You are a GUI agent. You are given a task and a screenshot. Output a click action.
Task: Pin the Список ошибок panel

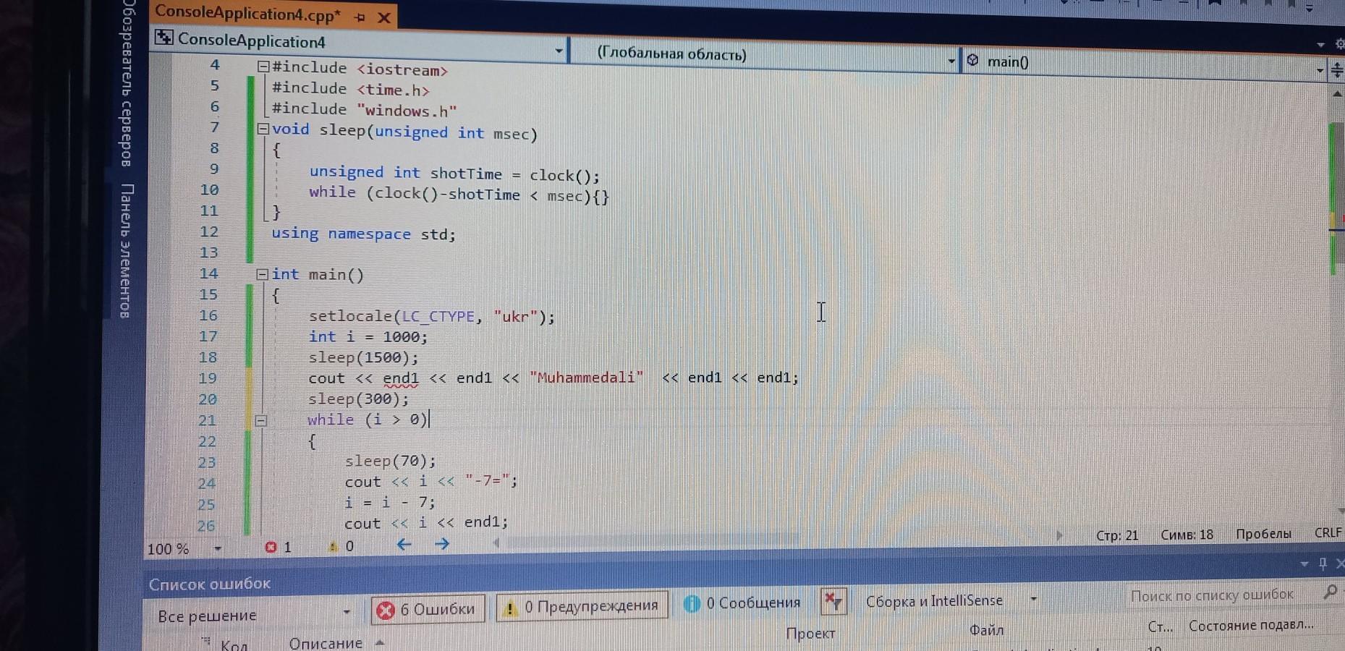tap(1323, 563)
